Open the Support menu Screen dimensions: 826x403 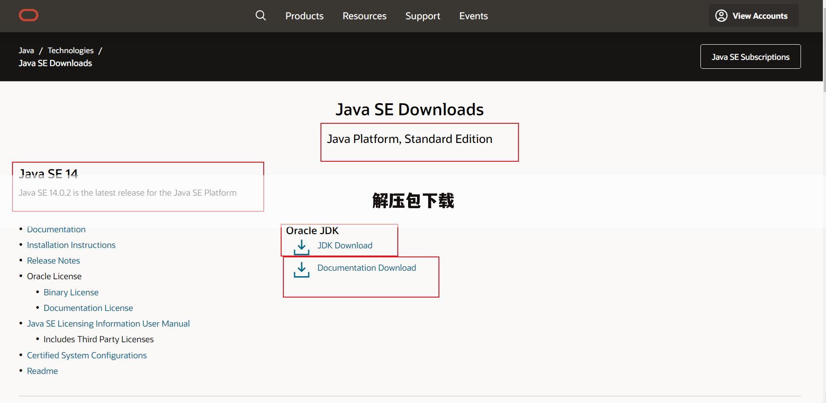coord(423,16)
